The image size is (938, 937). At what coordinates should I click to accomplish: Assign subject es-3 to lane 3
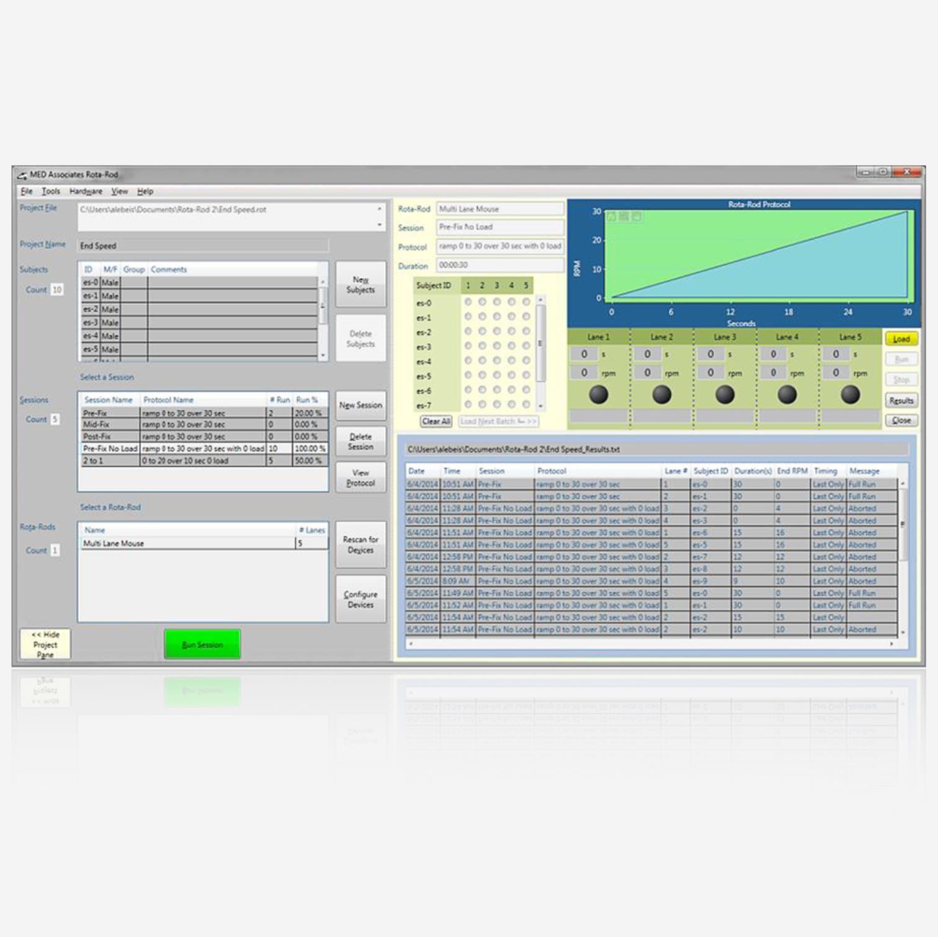click(x=497, y=346)
